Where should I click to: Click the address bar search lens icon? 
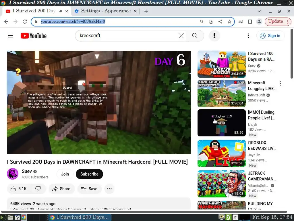coord(202,21)
